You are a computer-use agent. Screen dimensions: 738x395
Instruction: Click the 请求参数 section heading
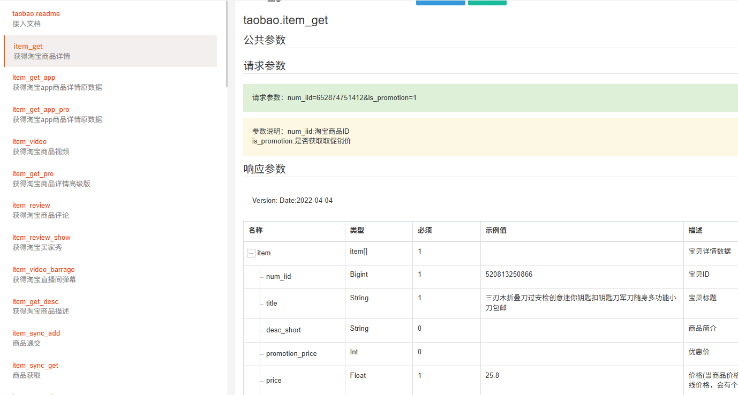pos(265,66)
